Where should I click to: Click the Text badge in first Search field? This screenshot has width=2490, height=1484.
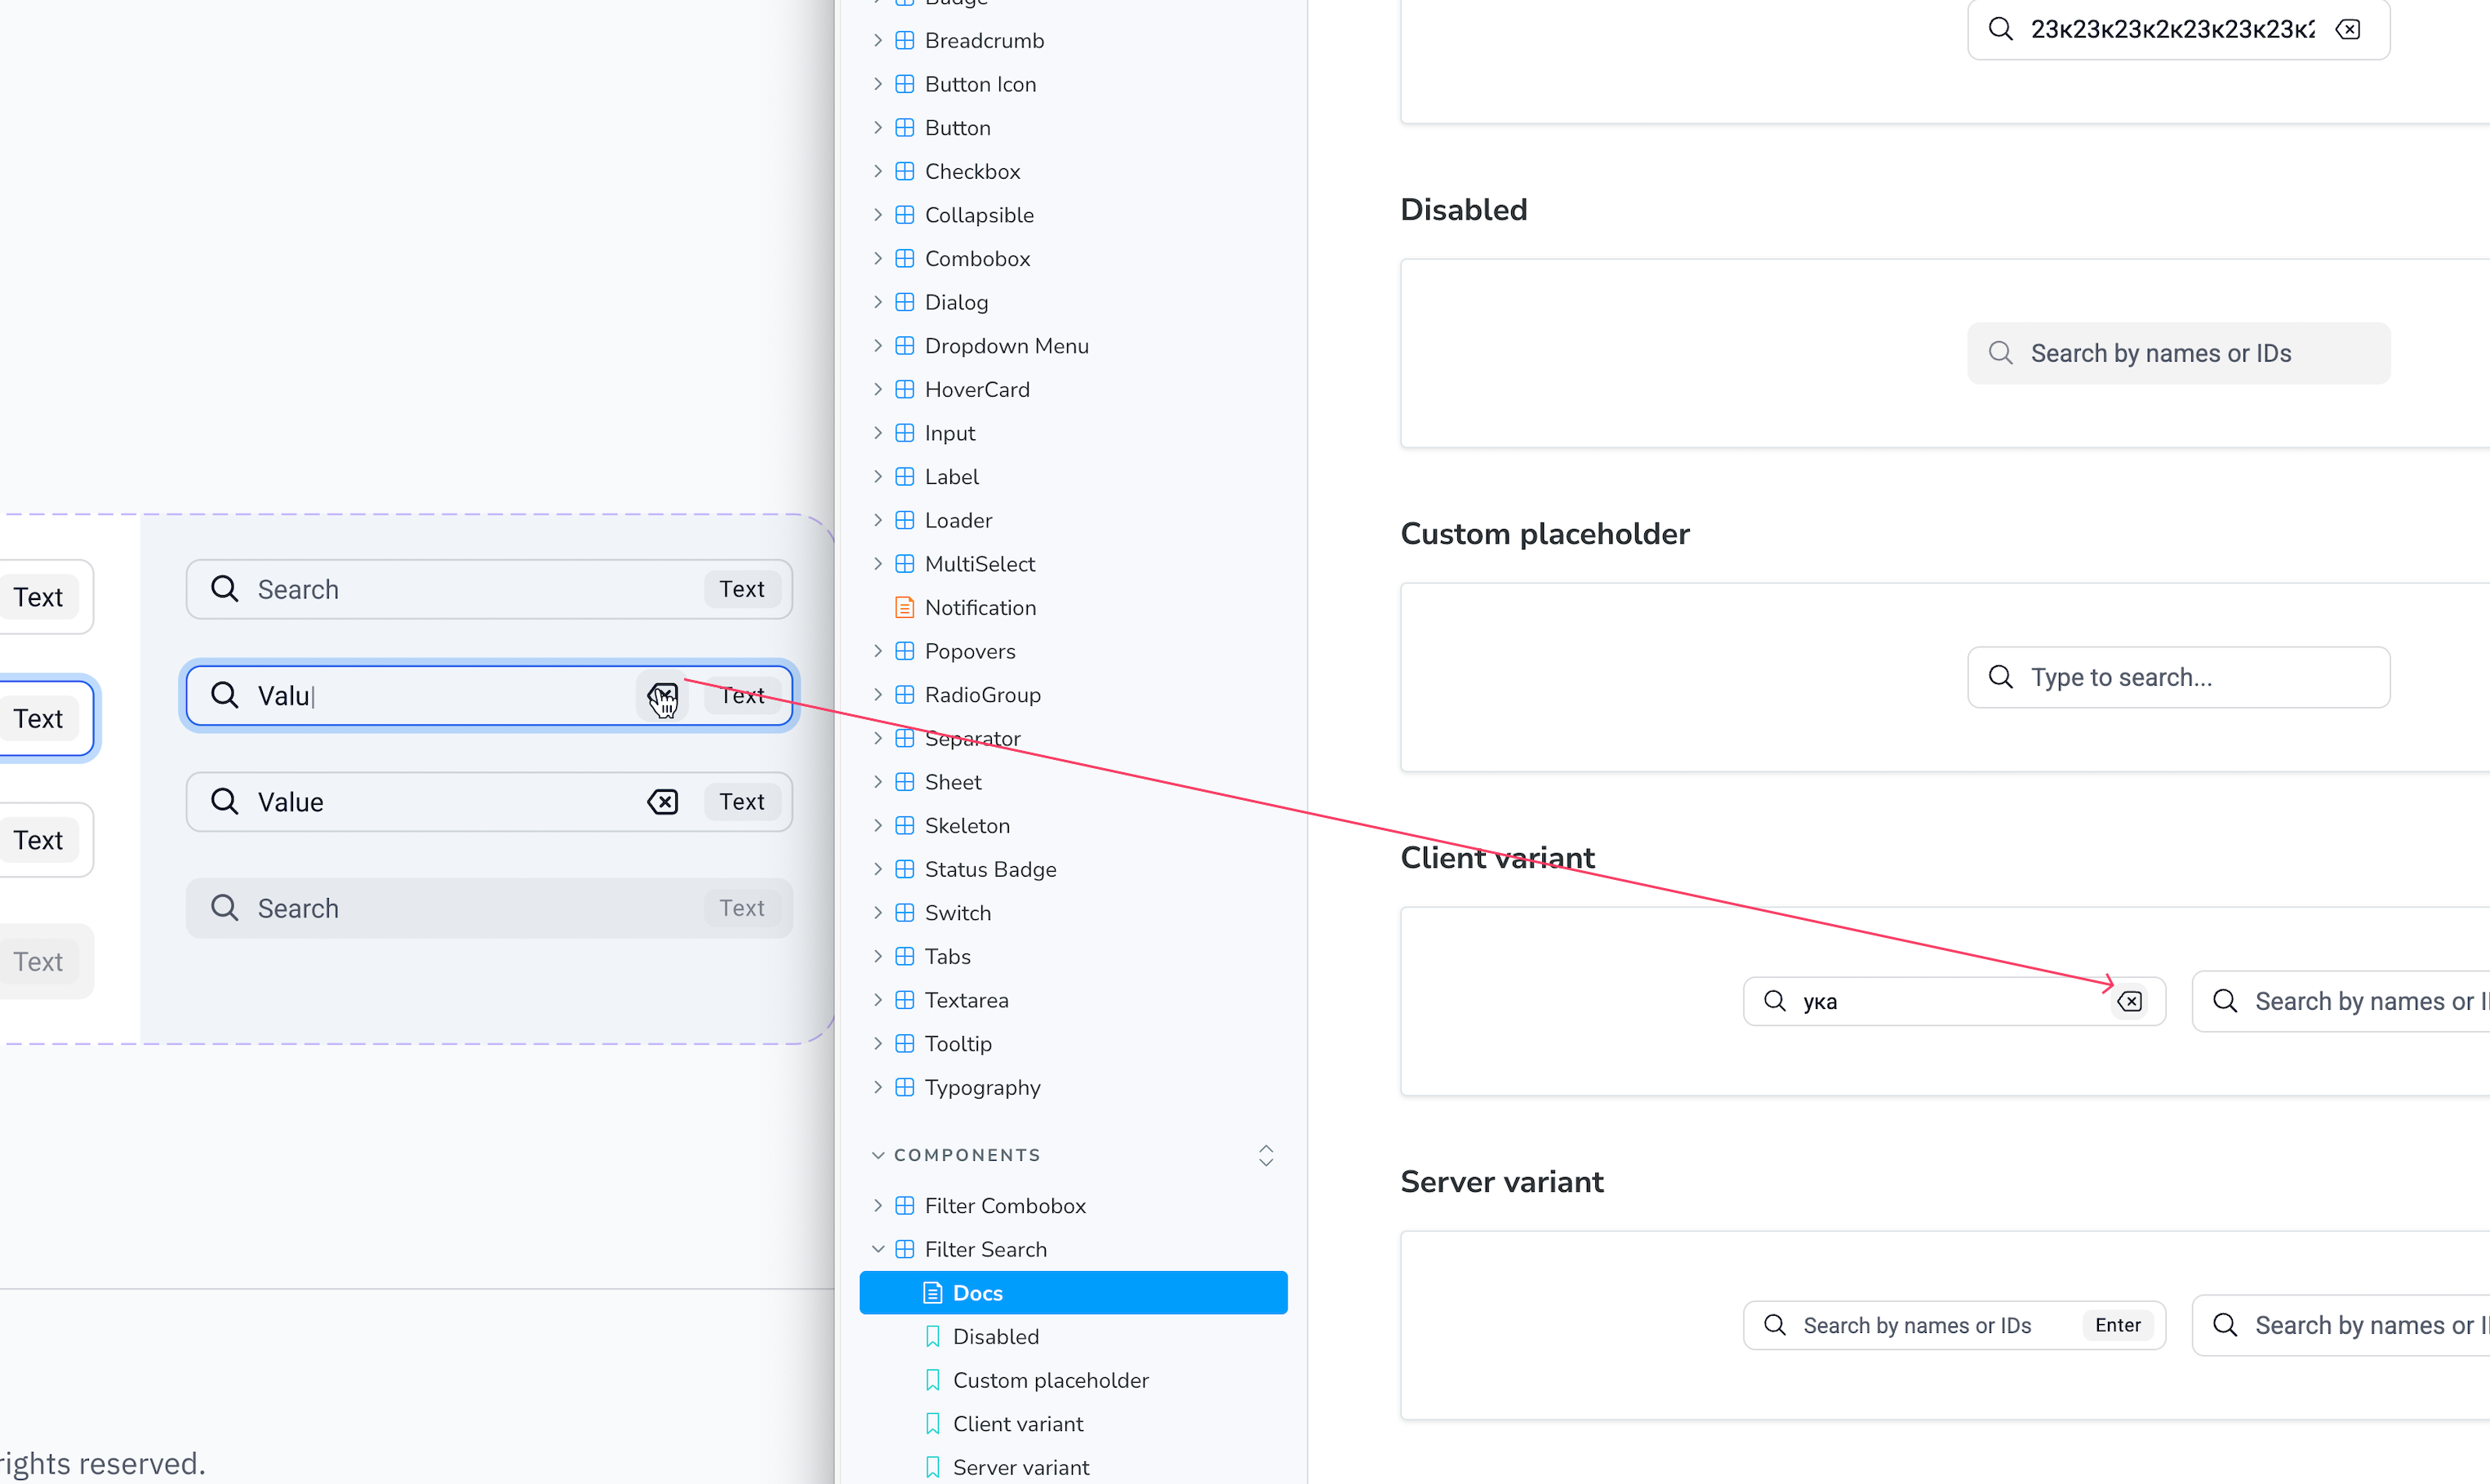point(741,588)
